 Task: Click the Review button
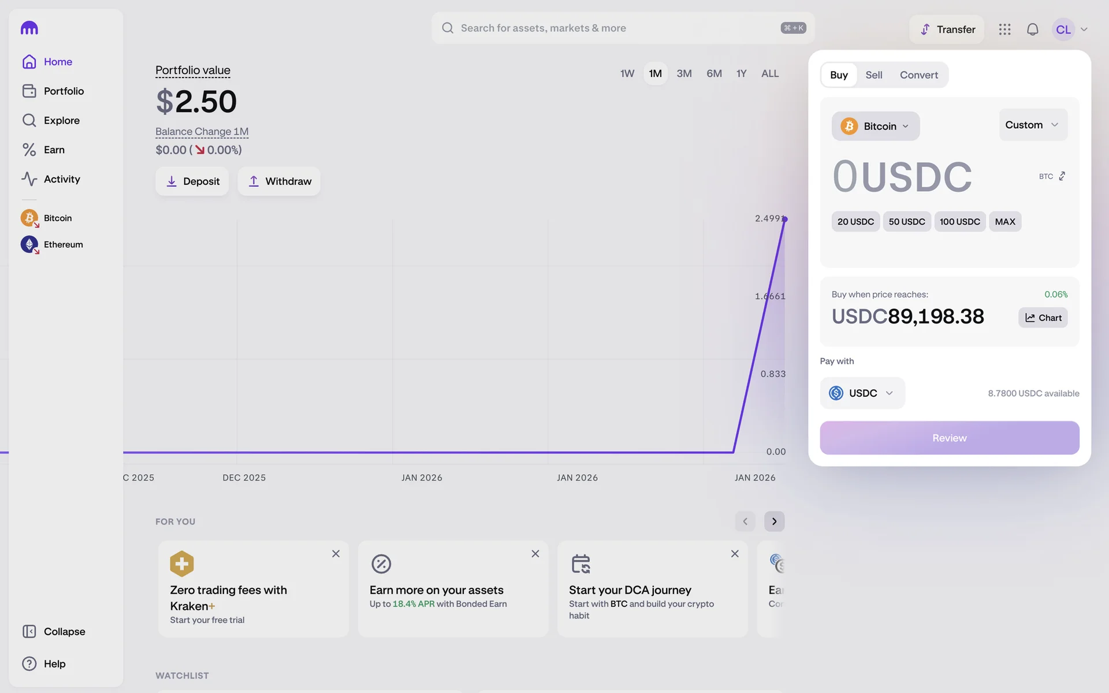[949, 438]
